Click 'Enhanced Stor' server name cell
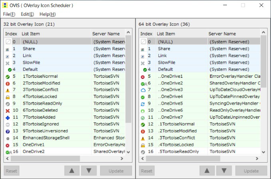Viewport: 271px width, 179px height. pos(109,138)
